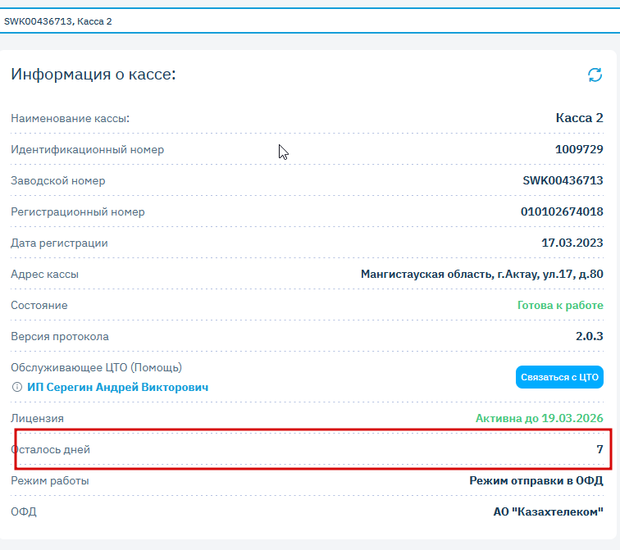This screenshot has width=620, height=550.
Task: Click license status Активна до 19.03.2026
Action: tap(540, 418)
